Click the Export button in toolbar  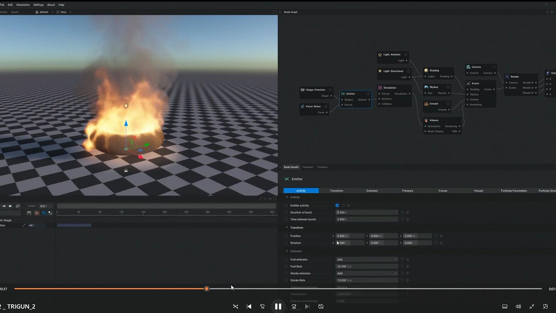15,12
